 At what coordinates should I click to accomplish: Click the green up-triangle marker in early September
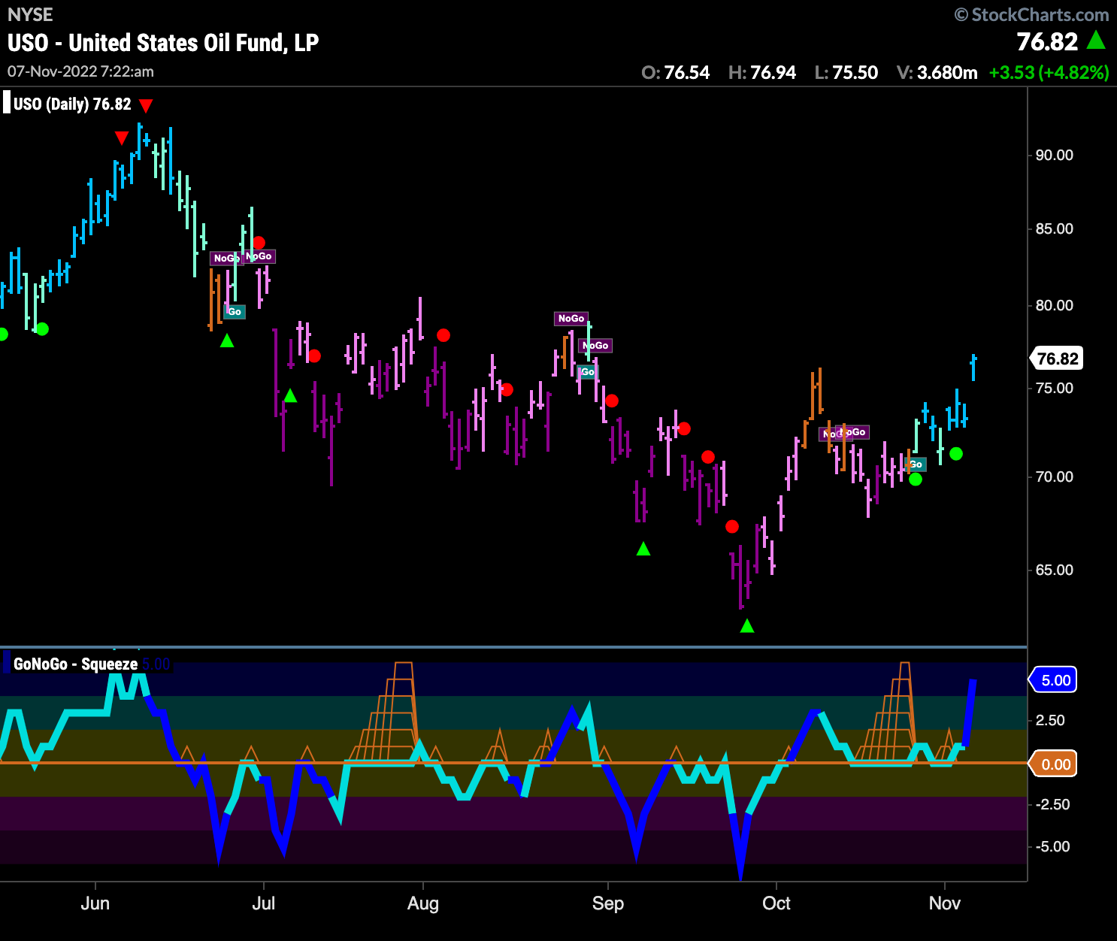pyautogui.click(x=643, y=549)
